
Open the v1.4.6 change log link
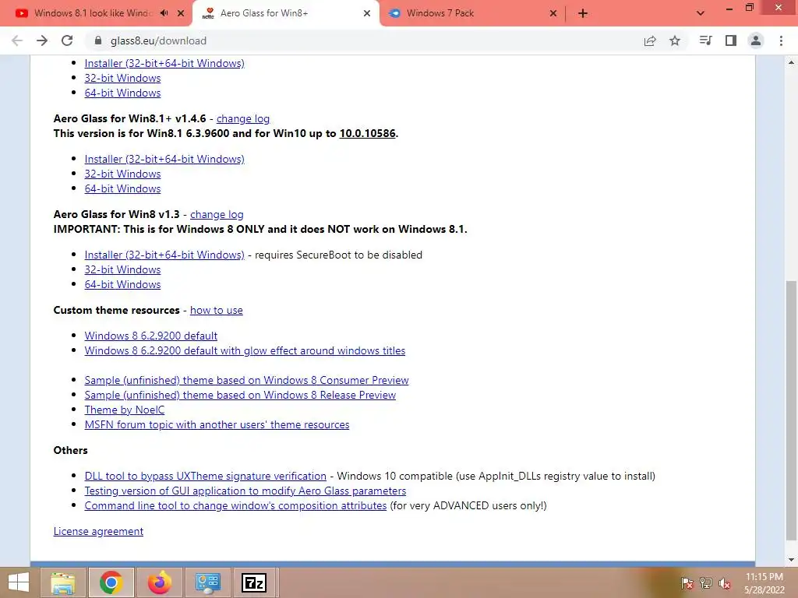pos(243,118)
